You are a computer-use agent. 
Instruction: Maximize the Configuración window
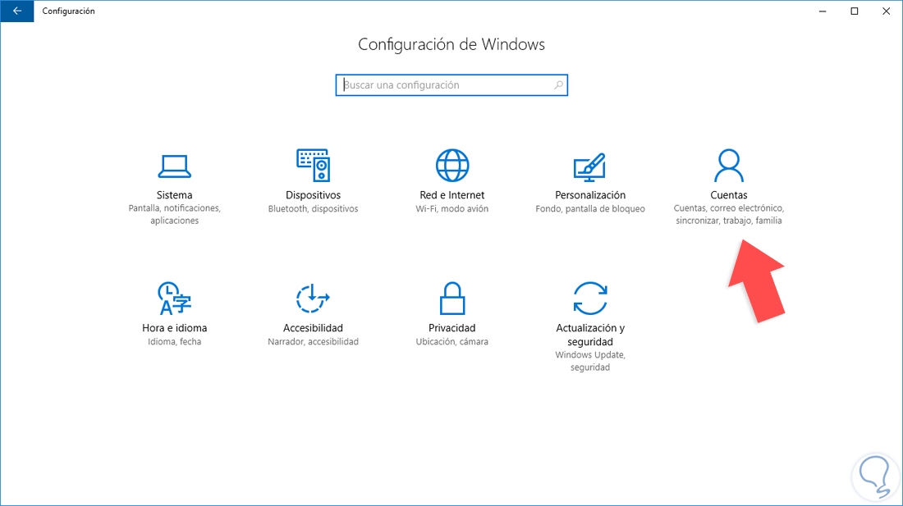855,11
